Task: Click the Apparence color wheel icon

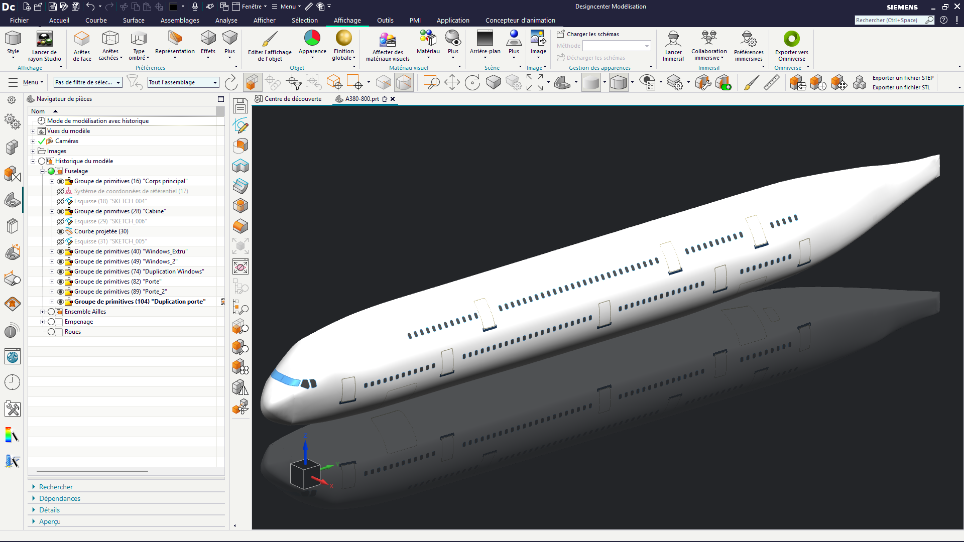Action: [312, 38]
